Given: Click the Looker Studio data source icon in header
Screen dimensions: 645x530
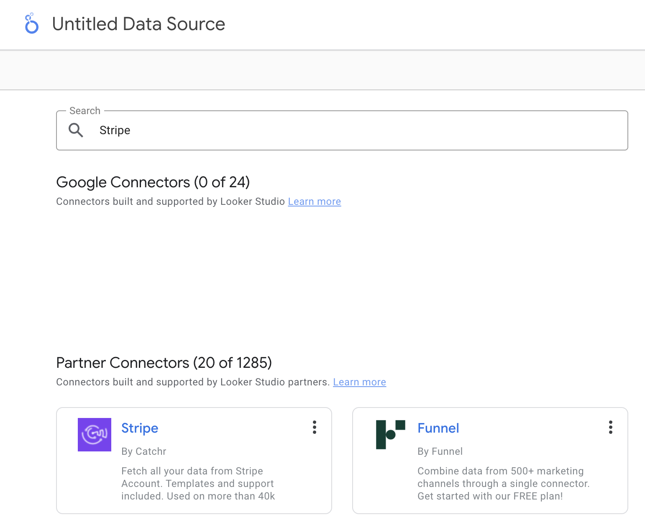Looking at the screenshot, I should tap(31, 24).
